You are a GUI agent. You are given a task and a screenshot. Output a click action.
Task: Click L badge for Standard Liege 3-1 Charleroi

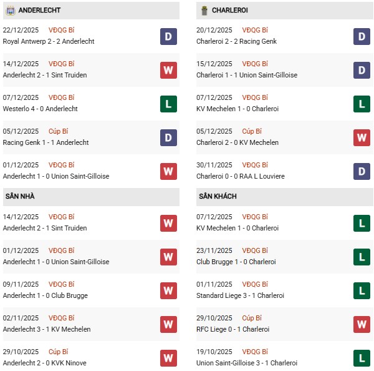click(x=362, y=290)
